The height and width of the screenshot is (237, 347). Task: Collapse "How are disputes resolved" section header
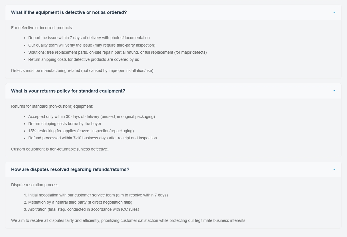coord(70,170)
